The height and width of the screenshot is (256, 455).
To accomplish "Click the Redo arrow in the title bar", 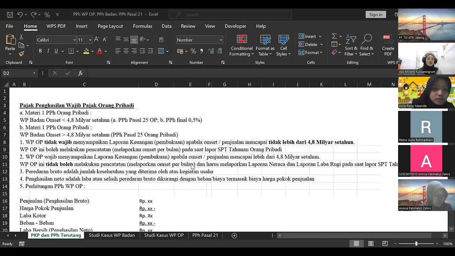I will [33, 15].
